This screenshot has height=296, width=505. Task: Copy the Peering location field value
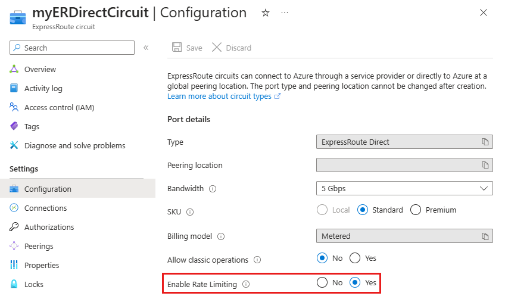pyautogui.click(x=485, y=165)
